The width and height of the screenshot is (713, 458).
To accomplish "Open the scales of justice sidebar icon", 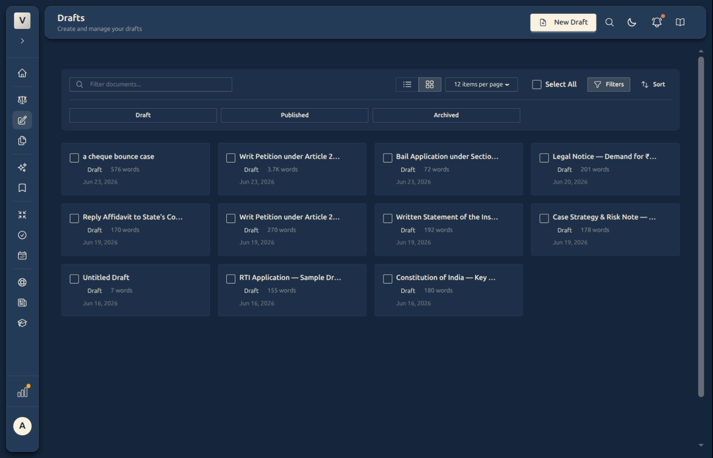I will click(22, 100).
